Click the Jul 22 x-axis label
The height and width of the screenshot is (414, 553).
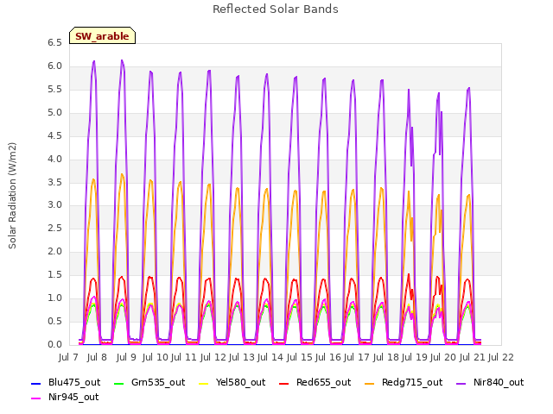click(x=501, y=357)
